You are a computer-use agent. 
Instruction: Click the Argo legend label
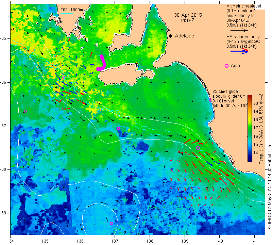[x=235, y=66]
